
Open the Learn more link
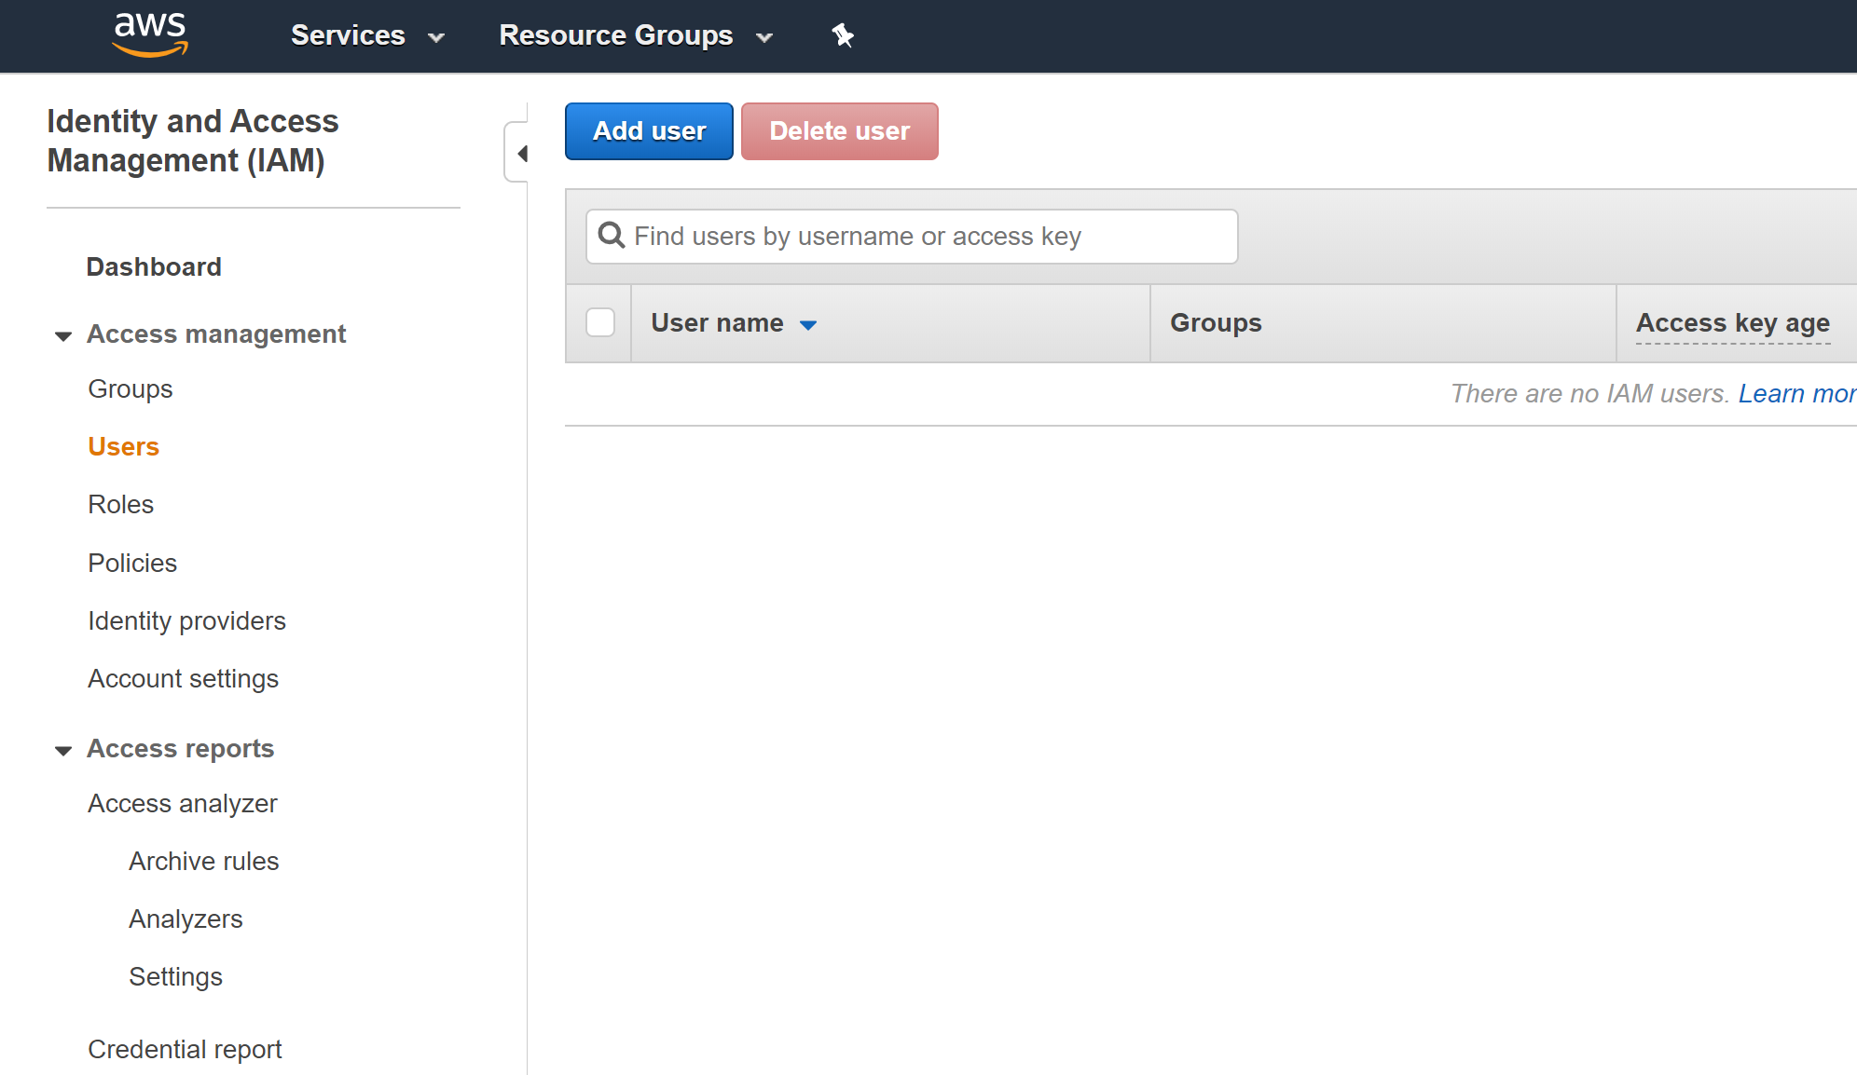point(1796,393)
